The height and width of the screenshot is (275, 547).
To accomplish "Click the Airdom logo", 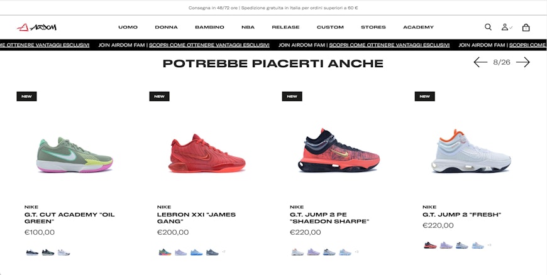I will tap(36, 27).
